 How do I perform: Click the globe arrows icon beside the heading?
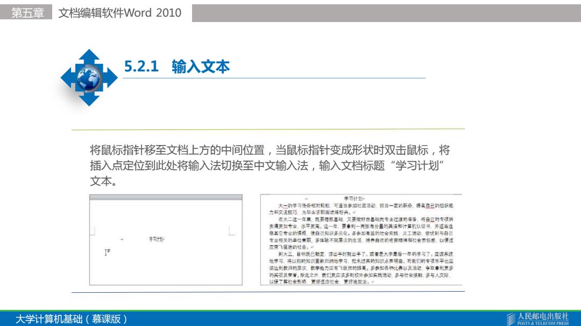coord(89,78)
